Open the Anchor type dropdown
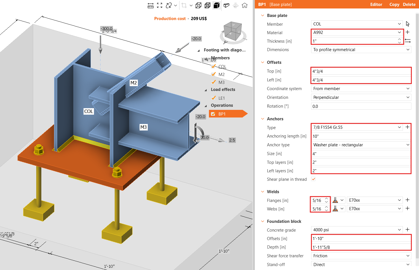The height and width of the screenshot is (270, 419). pyautogui.click(x=361, y=145)
